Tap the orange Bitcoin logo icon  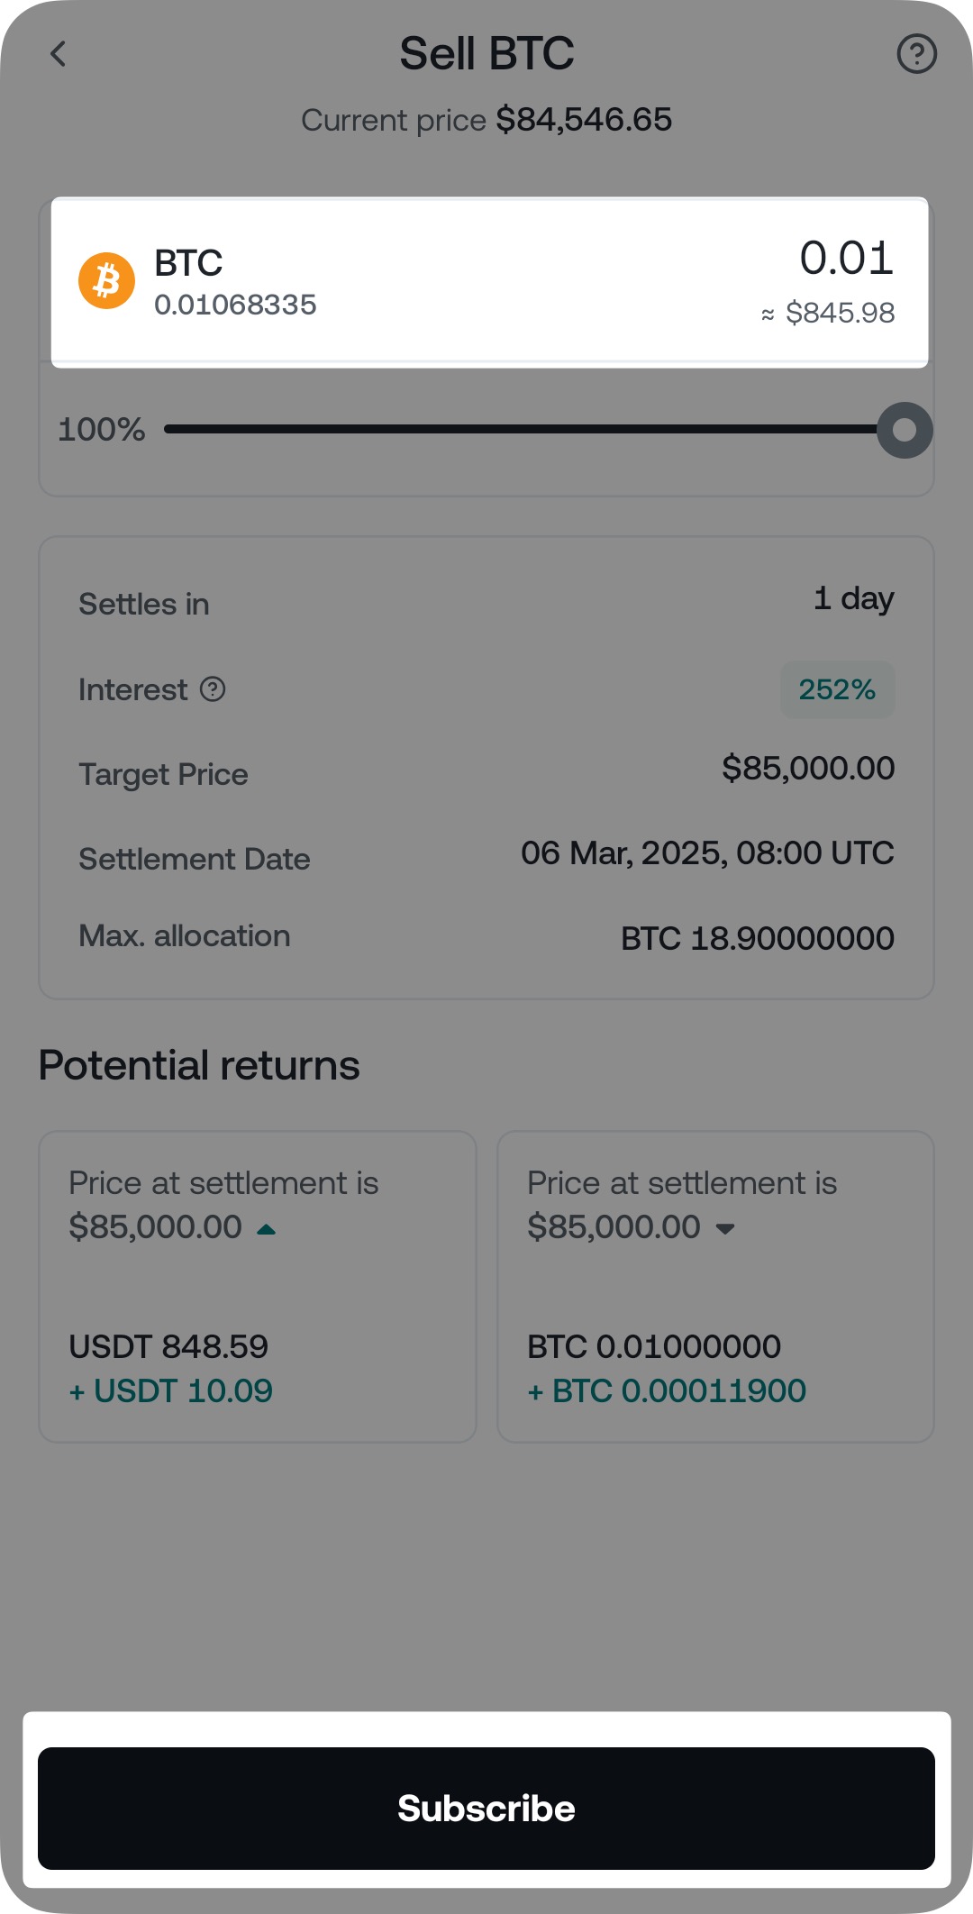(x=106, y=281)
